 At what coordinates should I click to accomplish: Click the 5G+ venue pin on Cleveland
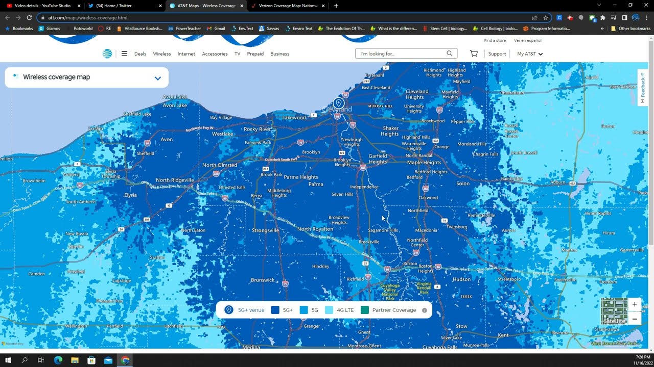pos(338,104)
